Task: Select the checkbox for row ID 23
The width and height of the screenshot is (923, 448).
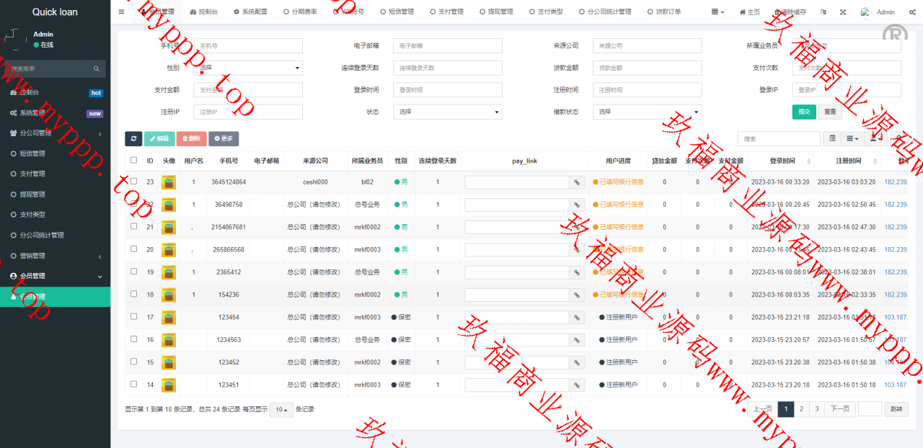Action: pyautogui.click(x=133, y=182)
